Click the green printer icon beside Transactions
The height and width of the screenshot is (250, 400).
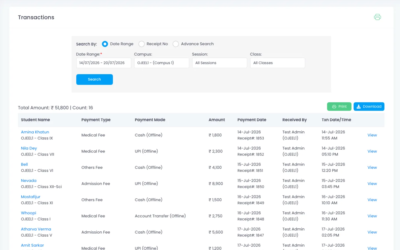377,17
